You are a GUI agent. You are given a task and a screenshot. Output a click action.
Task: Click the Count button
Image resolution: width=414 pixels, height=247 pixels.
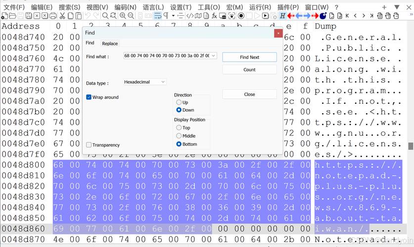(249, 70)
